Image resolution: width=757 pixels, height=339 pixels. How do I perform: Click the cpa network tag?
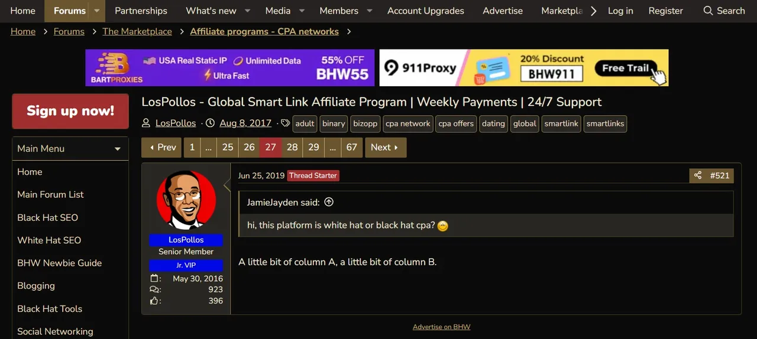(408, 123)
